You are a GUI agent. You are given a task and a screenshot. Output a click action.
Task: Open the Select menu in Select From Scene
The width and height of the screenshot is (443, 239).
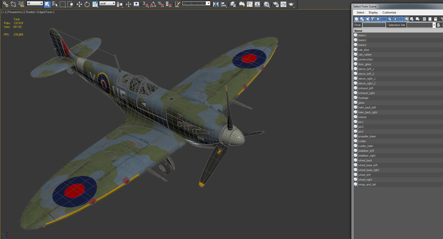pyautogui.click(x=360, y=13)
